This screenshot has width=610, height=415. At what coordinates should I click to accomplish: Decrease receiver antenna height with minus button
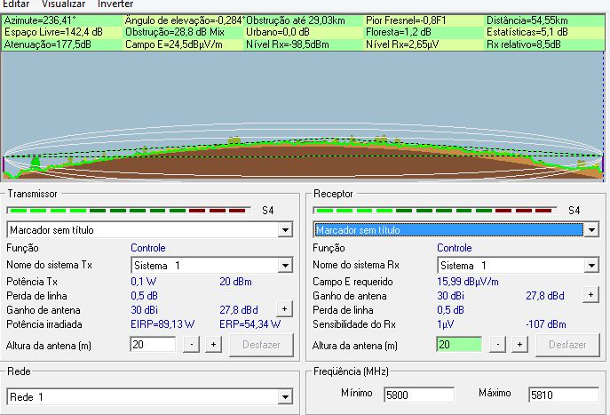pyautogui.click(x=500, y=345)
